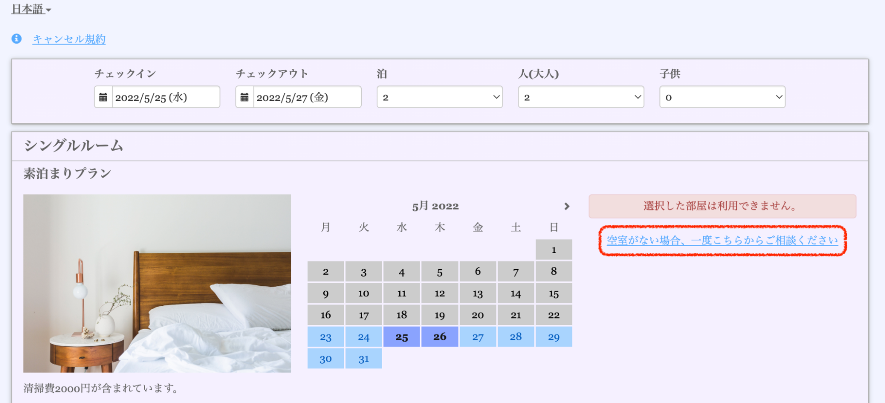Choose May 31 in the calendar
This screenshot has width=885, height=403.
pyautogui.click(x=363, y=359)
